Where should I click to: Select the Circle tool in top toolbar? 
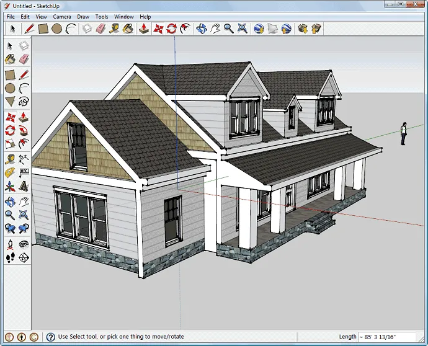(x=56, y=29)
